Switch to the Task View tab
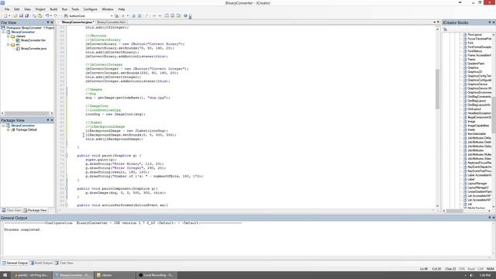 tap(64, 263)
